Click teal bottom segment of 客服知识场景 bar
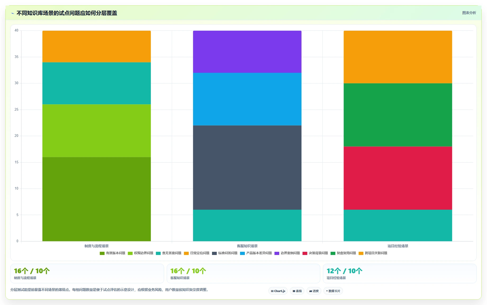Screen dimensions: 487x305 click(247, 225)
